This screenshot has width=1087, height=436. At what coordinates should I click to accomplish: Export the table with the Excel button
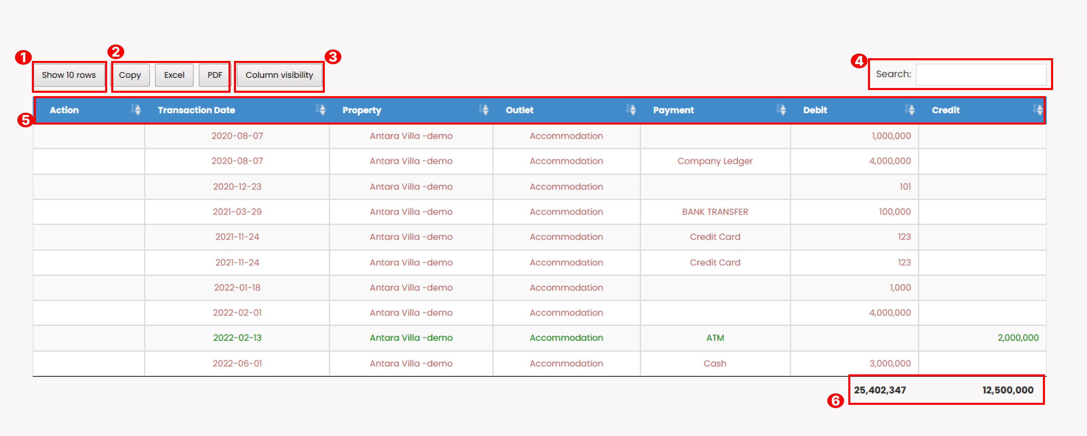tap(174, 75)
